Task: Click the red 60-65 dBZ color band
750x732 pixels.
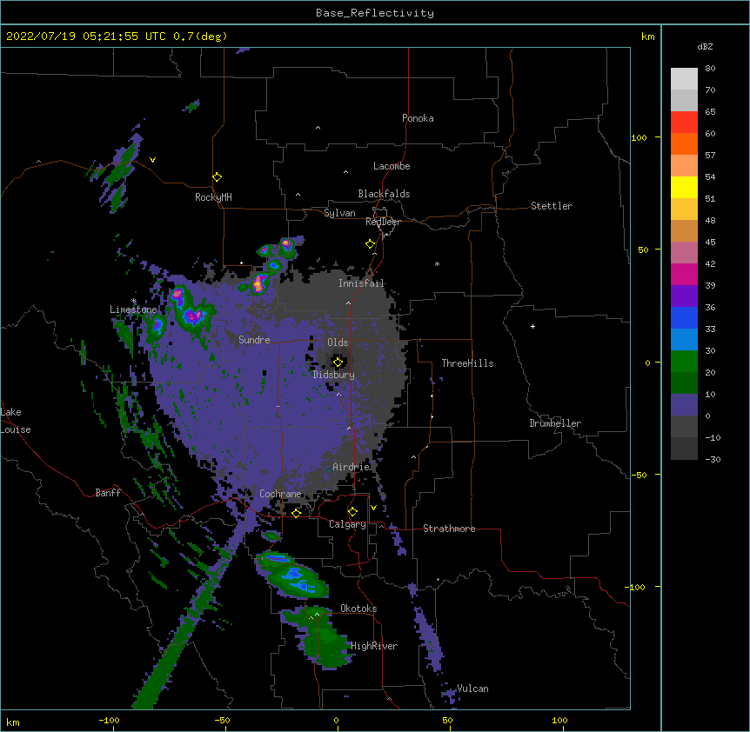Action: click(x=684, y=122)
